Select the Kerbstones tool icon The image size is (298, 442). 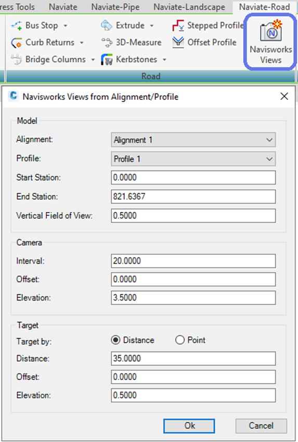pos(107,59)
